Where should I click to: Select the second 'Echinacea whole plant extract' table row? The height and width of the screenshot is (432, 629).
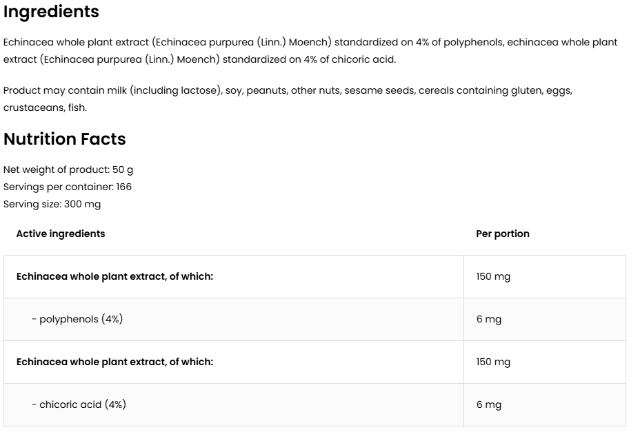pyautogui.click(x=114, y=362)
